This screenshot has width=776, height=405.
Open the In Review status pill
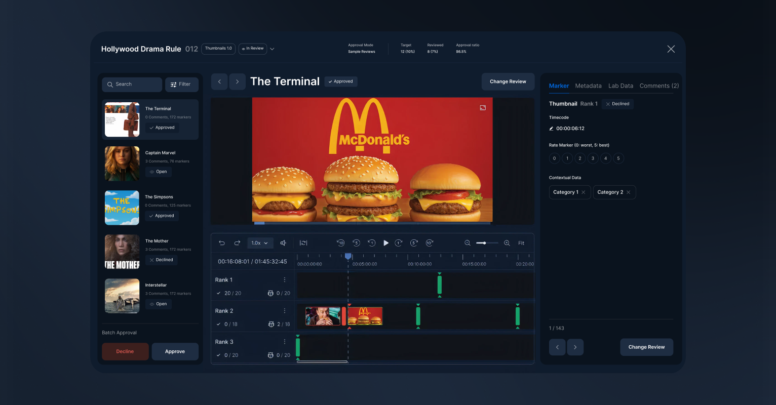click(x=253, y=49)
